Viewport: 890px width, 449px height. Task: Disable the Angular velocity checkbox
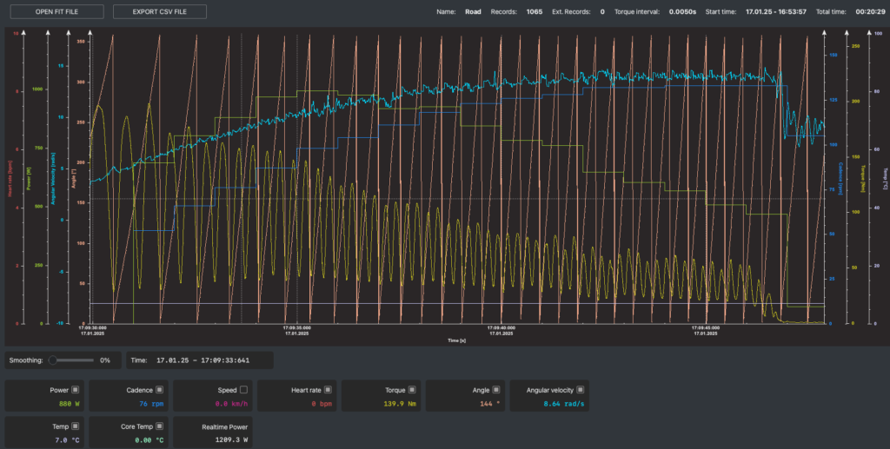580,390
